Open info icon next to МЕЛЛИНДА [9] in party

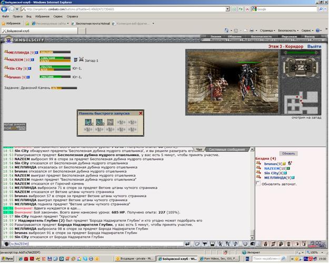click(36, 53)
